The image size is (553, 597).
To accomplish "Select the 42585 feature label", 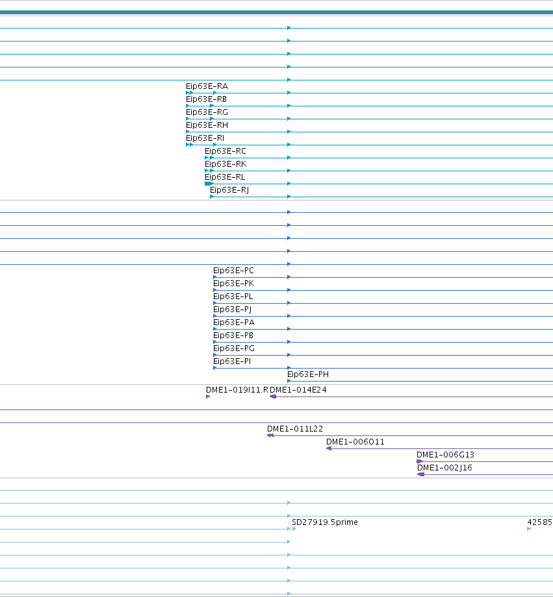I will [x=539, y=522].
